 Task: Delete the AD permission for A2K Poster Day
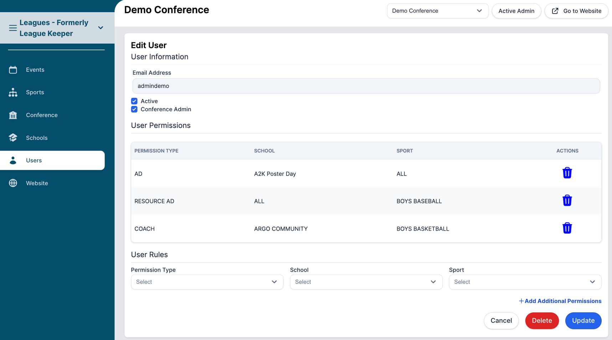(x=567, y=173)
